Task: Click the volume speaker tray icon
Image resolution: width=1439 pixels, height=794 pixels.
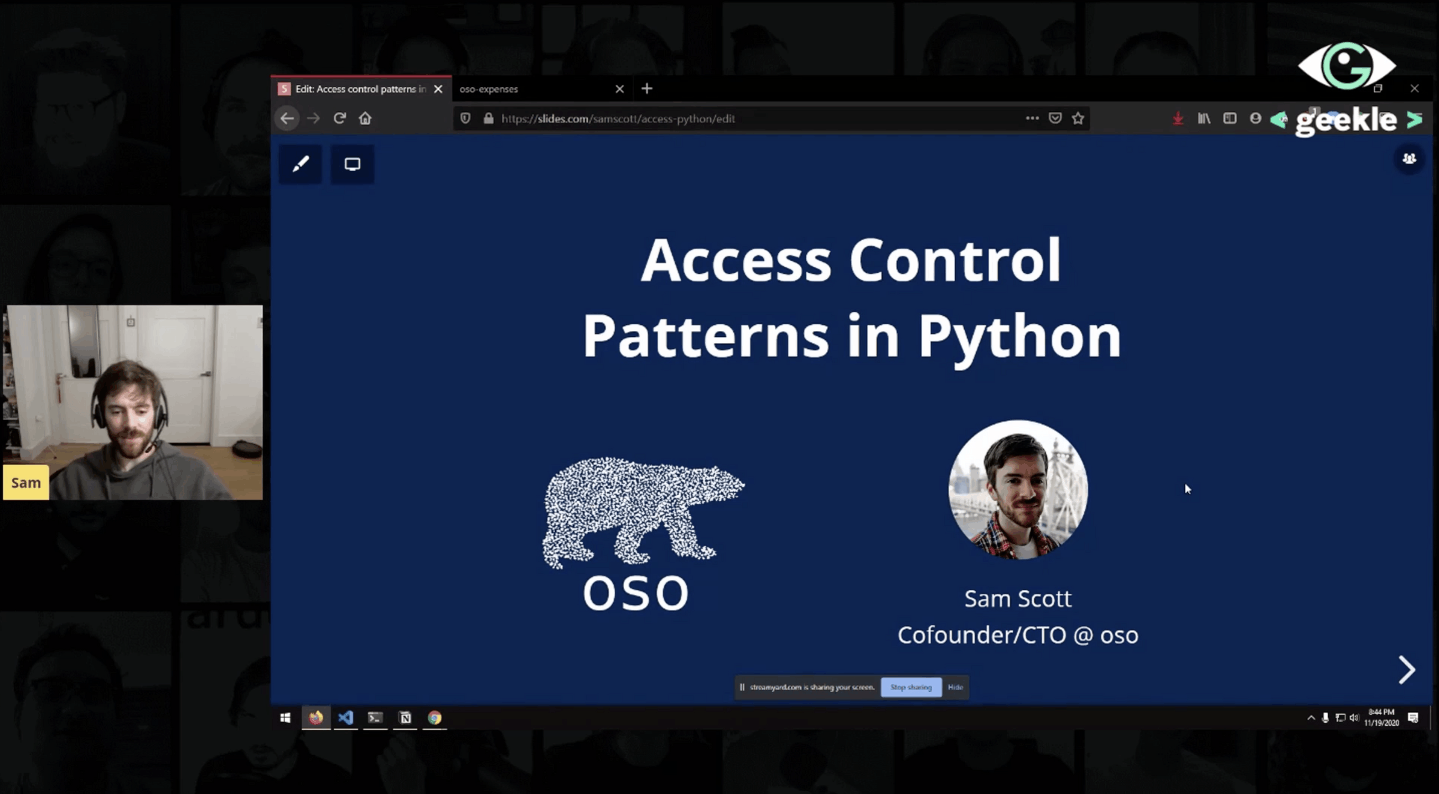Action: coord(1354,718)
